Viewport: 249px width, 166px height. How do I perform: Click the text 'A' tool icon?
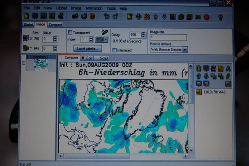click(x=228, y=69)
